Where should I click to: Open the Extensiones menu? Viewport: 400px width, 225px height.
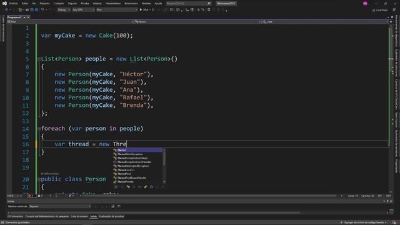pyautogui.click(x=131, y=3)
